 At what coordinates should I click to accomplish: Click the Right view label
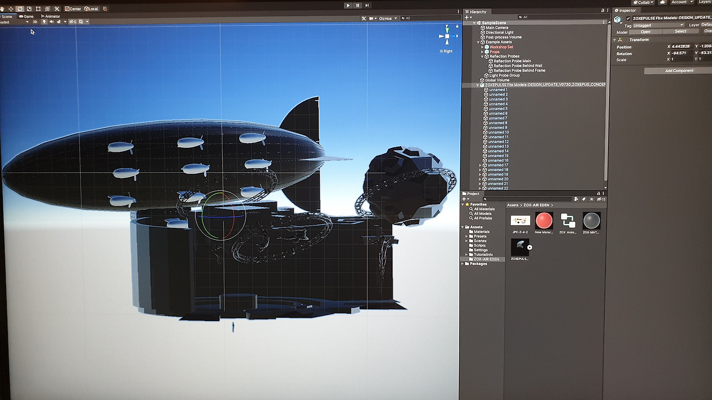coord(447,51)
